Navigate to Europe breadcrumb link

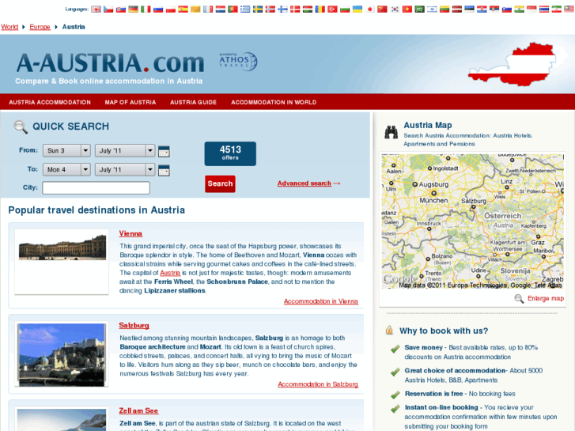(40, 27)
